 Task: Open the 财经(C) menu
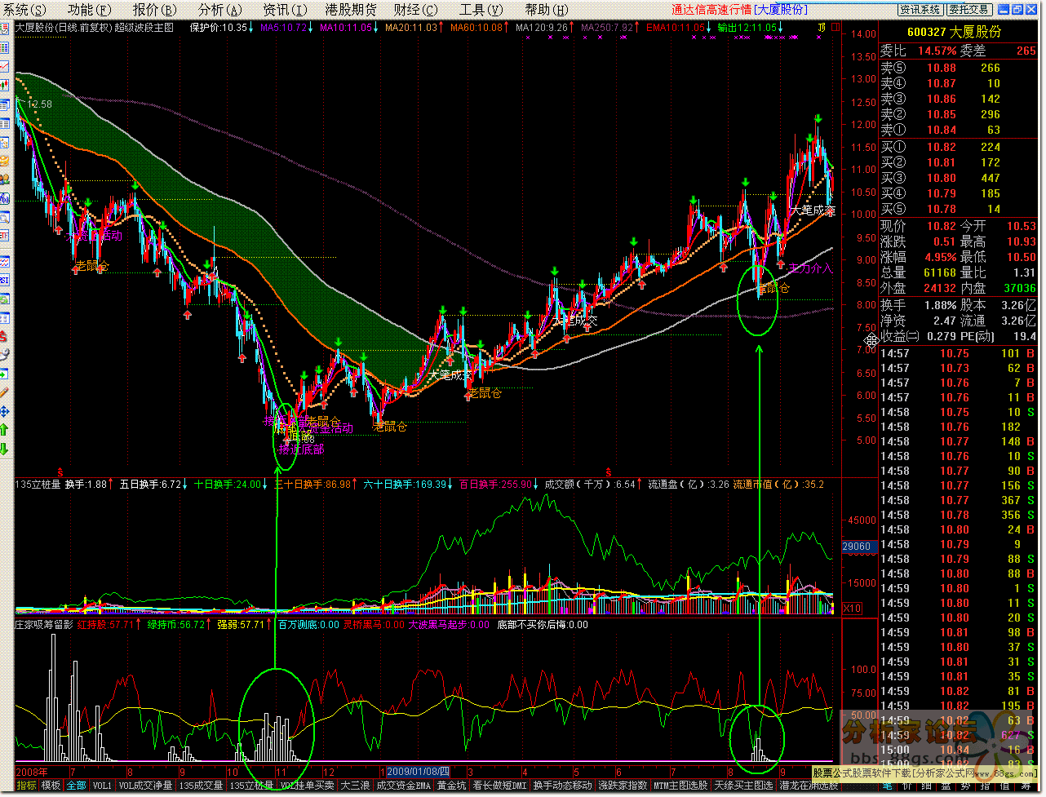click(x=415, y=10)
